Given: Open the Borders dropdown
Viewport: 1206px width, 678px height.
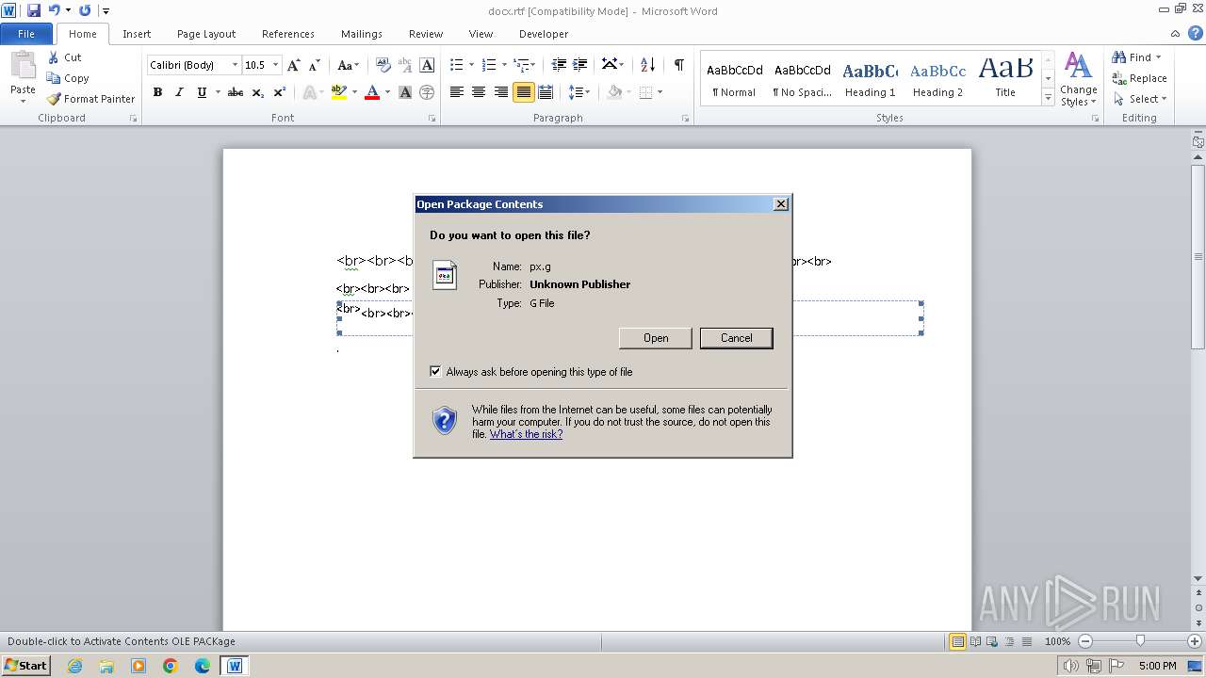Looking at the screenshot, I should pyautogui.click(x=660, y=92).
